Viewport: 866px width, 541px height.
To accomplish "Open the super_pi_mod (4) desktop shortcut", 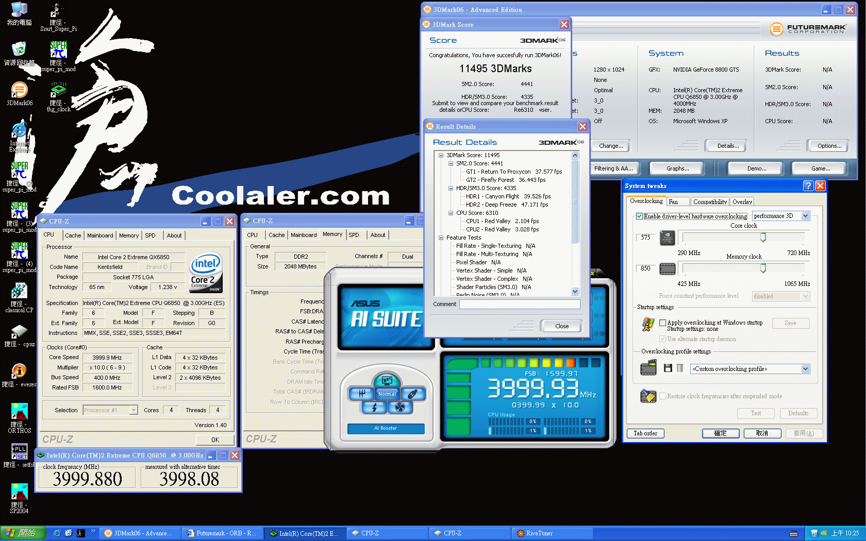I will (x=19, y=257).
